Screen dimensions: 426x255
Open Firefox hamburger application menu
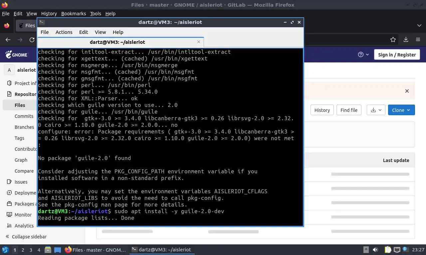418,40
